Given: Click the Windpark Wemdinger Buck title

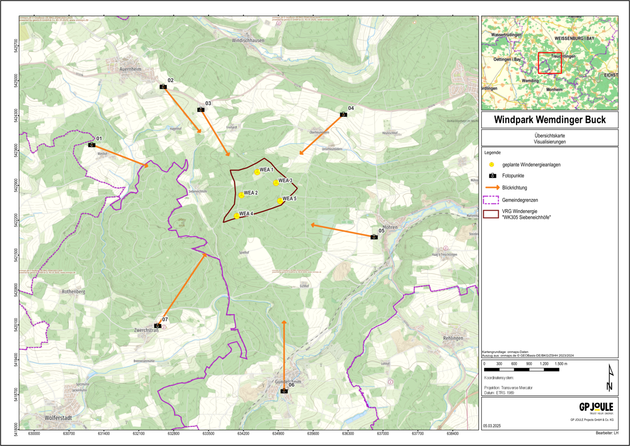Looking at the screenshot, I should click(x=550, y=120).
